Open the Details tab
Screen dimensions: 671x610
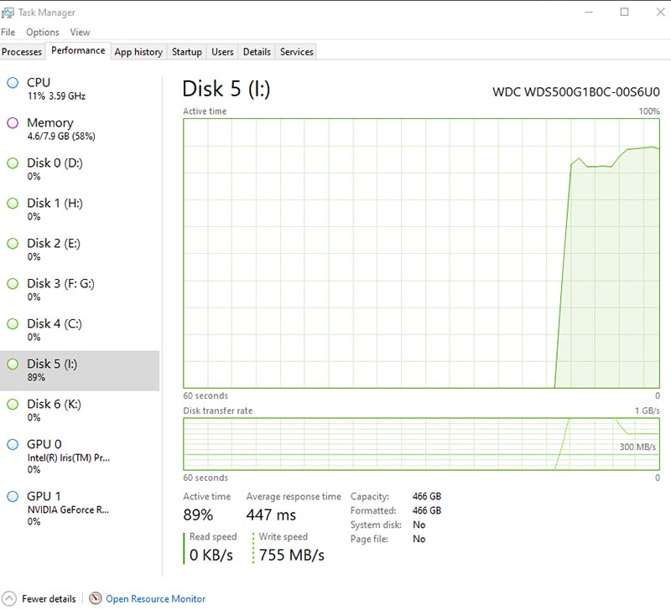[257, 52]
